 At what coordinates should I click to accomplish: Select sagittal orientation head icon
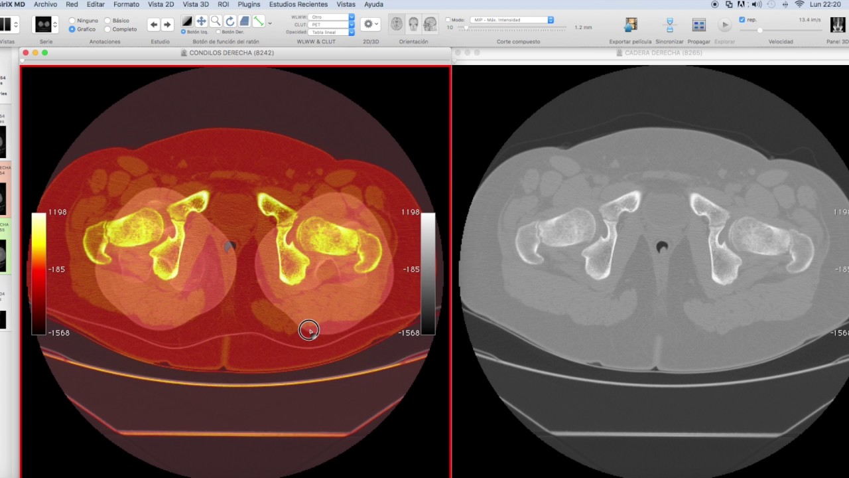point(430,24)
